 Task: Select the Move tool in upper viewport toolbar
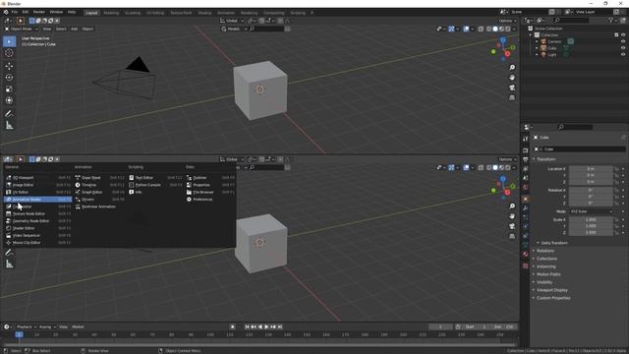pyautogui.click(x=9, y=66)
